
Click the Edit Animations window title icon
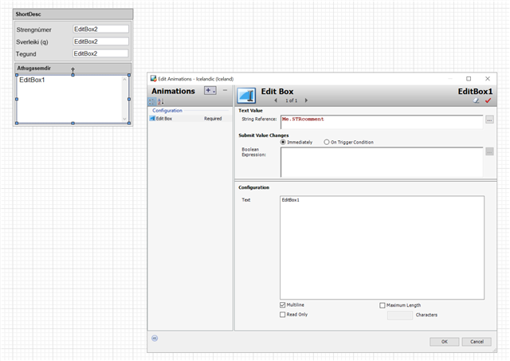(154, 79)
